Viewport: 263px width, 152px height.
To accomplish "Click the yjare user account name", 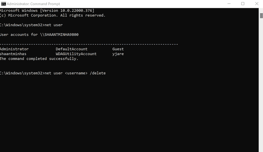I will 118,54.
